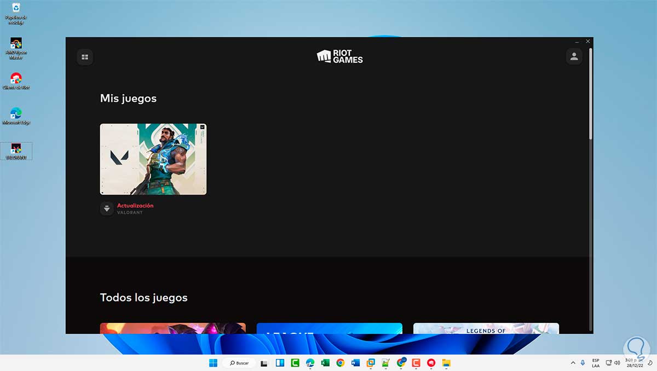This screenshot has height=371, width=657.
Task: Open the orange Camtasia recorder taskbar icon
Action: click(x=416, y=363)
